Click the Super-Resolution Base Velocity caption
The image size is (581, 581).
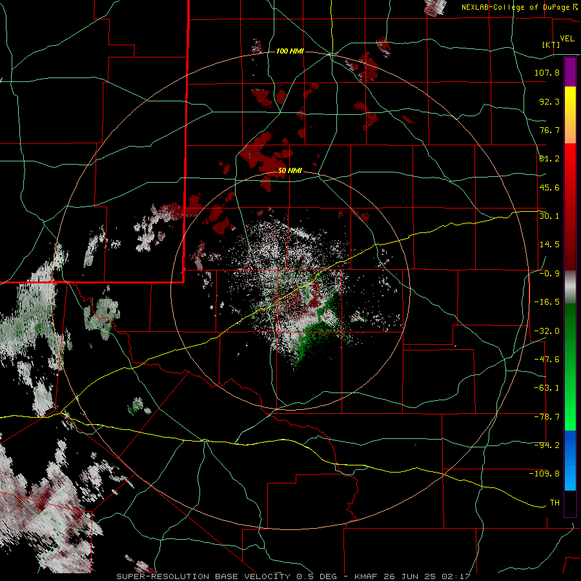click(293, 576)
